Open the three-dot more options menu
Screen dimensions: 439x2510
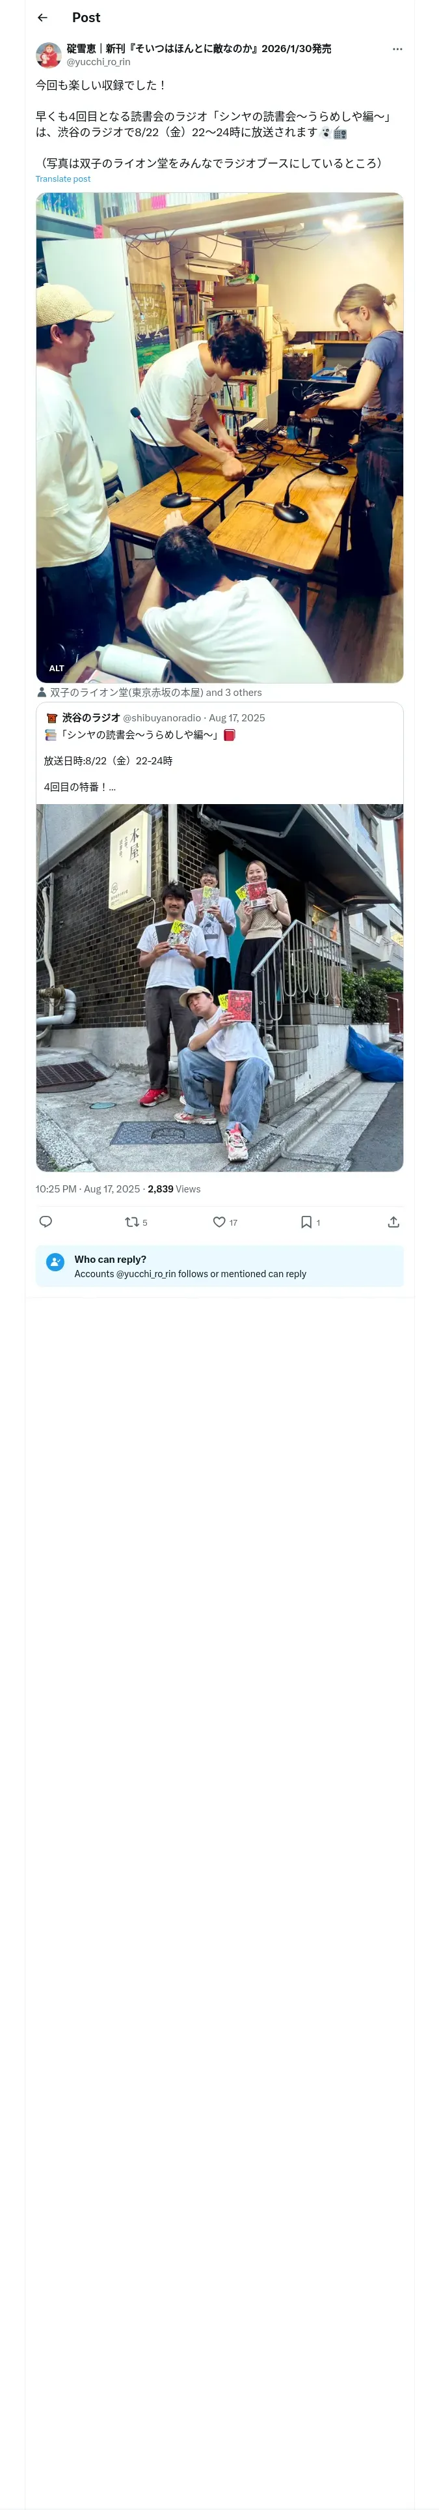pyautogui.click(x=397, y=49)
